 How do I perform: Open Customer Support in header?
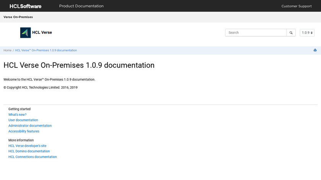[x=297, y=6]
